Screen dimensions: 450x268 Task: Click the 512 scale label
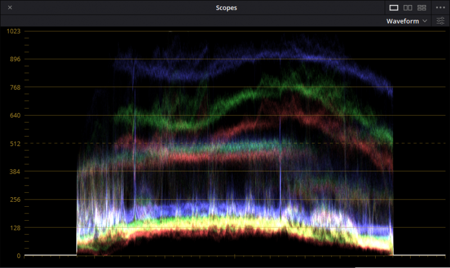tap(15, 144)
